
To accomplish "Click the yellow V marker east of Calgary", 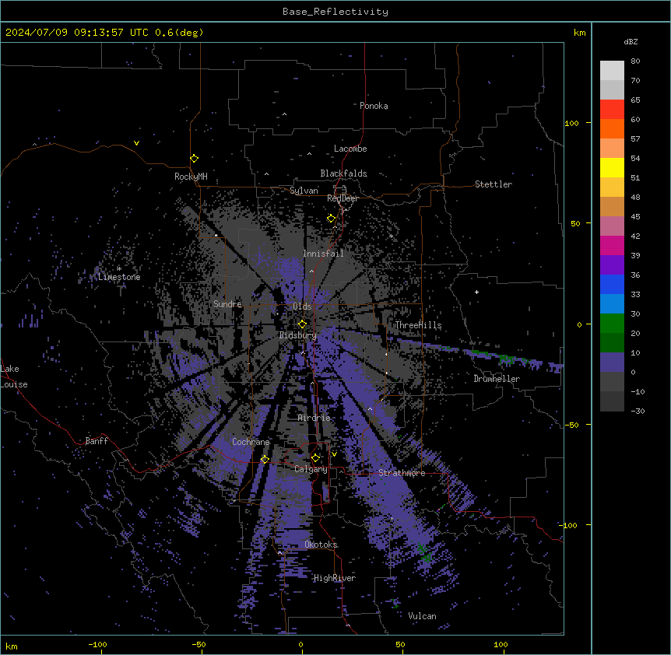I will 334,454.
